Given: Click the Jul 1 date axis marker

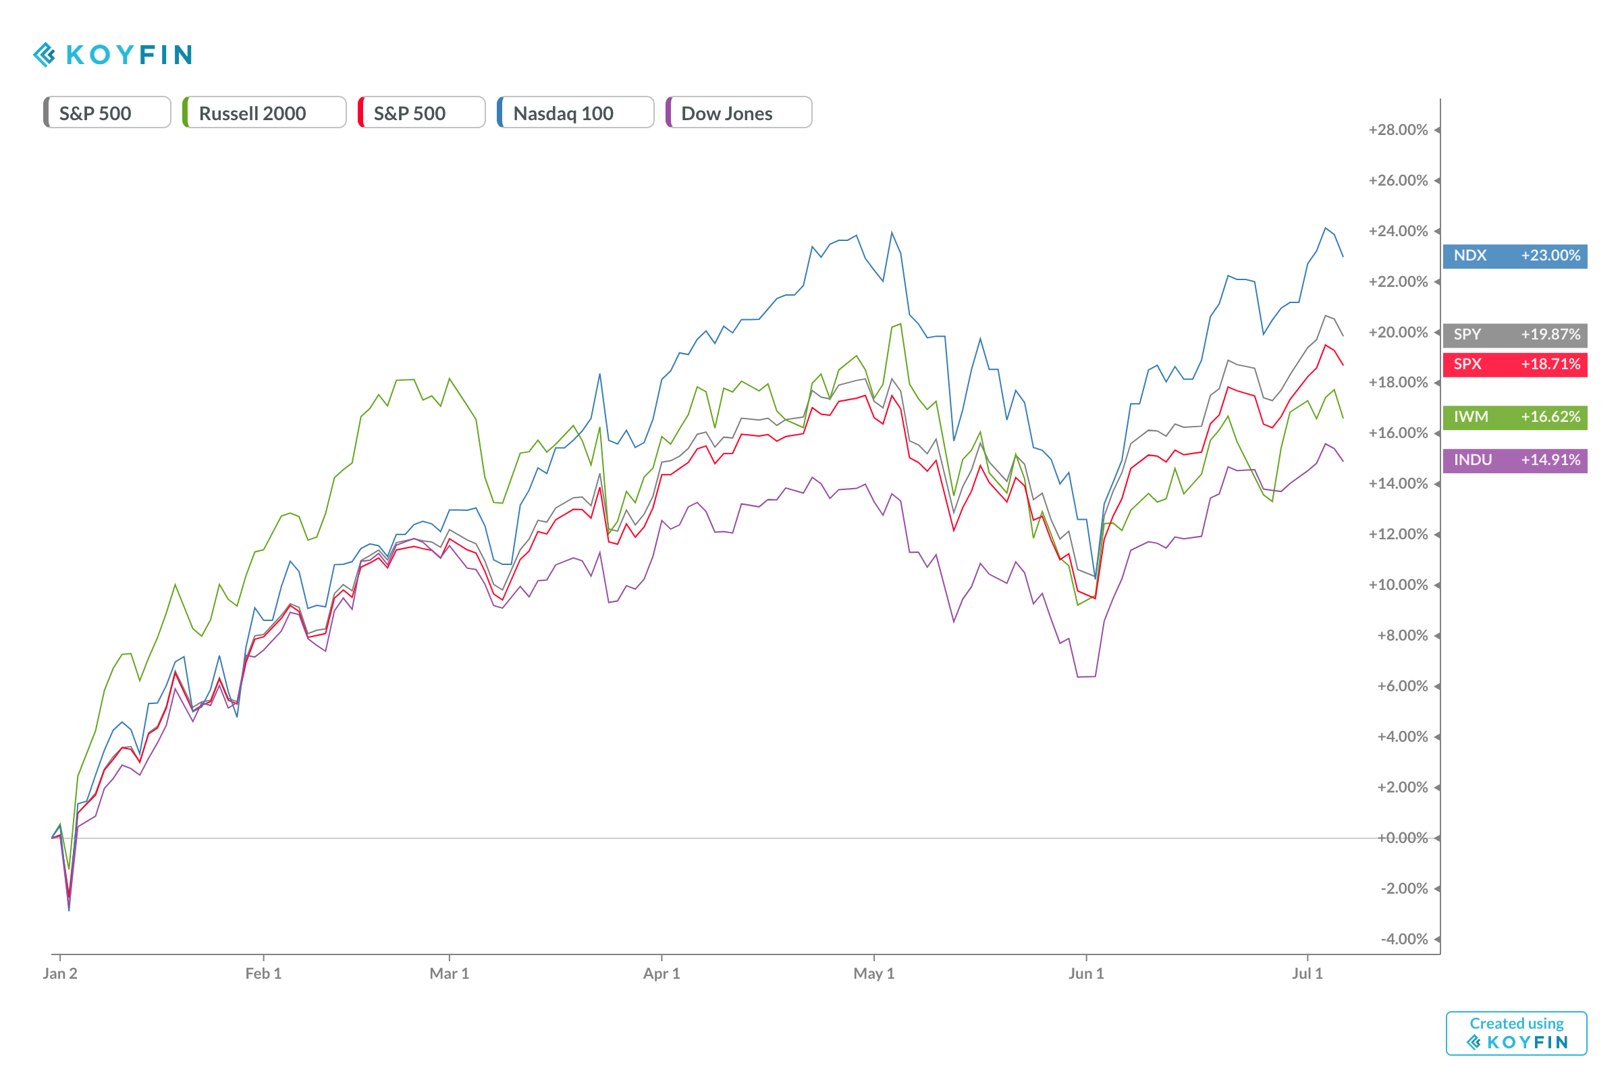Looking at the screenshot, I should [1307, 973].
